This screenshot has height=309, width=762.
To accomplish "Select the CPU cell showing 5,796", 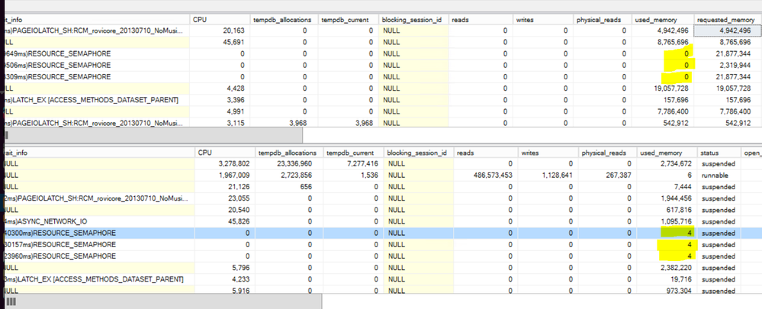I will [x=224, y=268].
